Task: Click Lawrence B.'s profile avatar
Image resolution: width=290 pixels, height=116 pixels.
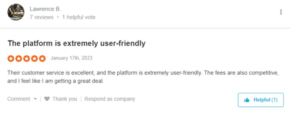Action: click(16, 12)
